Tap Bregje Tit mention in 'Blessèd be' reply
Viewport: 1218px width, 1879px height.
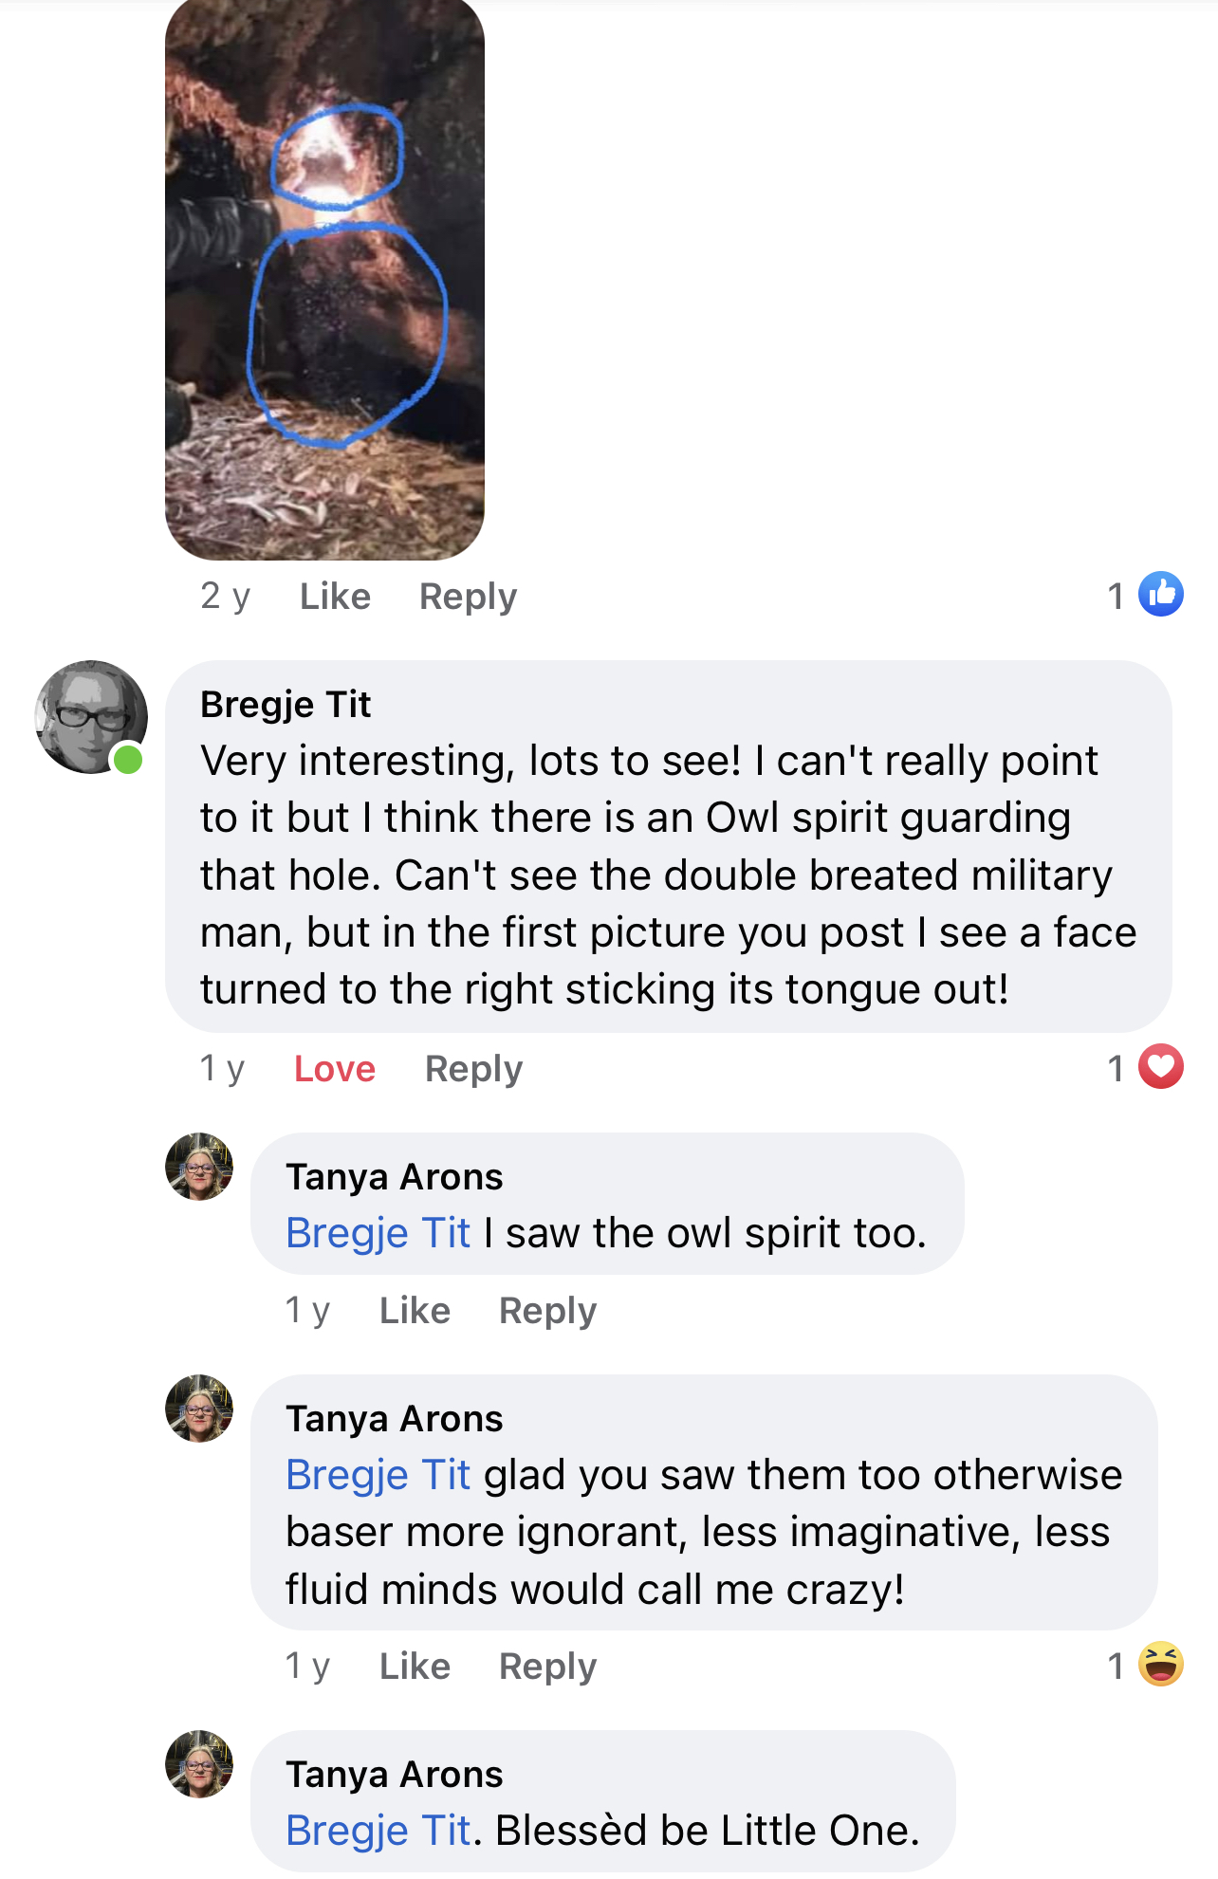[378, 1831]
